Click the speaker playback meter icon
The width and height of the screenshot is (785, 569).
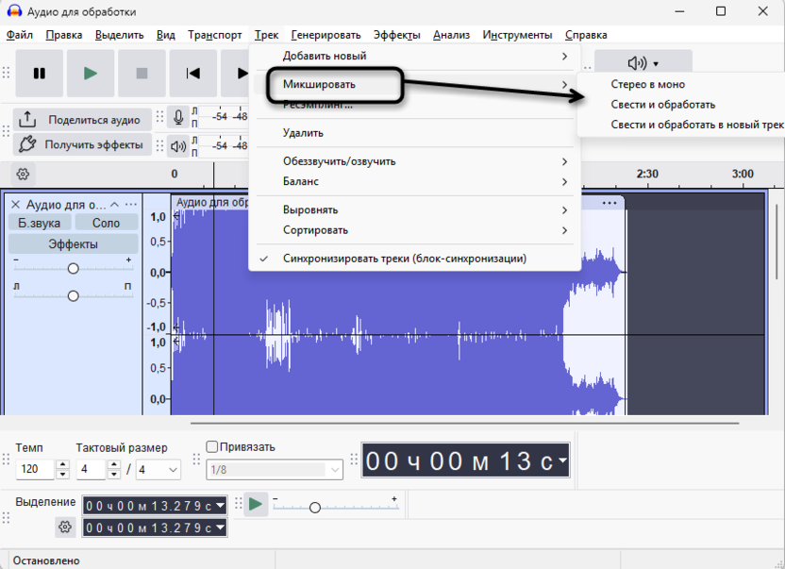[178, 145]
